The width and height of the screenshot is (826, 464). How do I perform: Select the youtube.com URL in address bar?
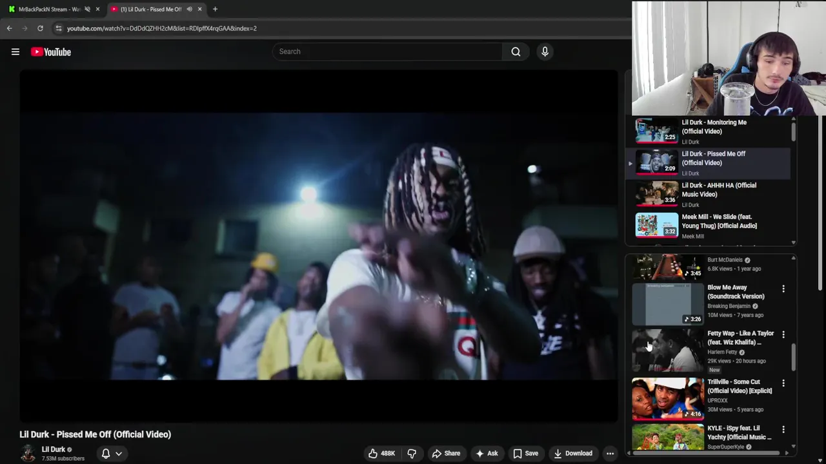tap(161, 28)
